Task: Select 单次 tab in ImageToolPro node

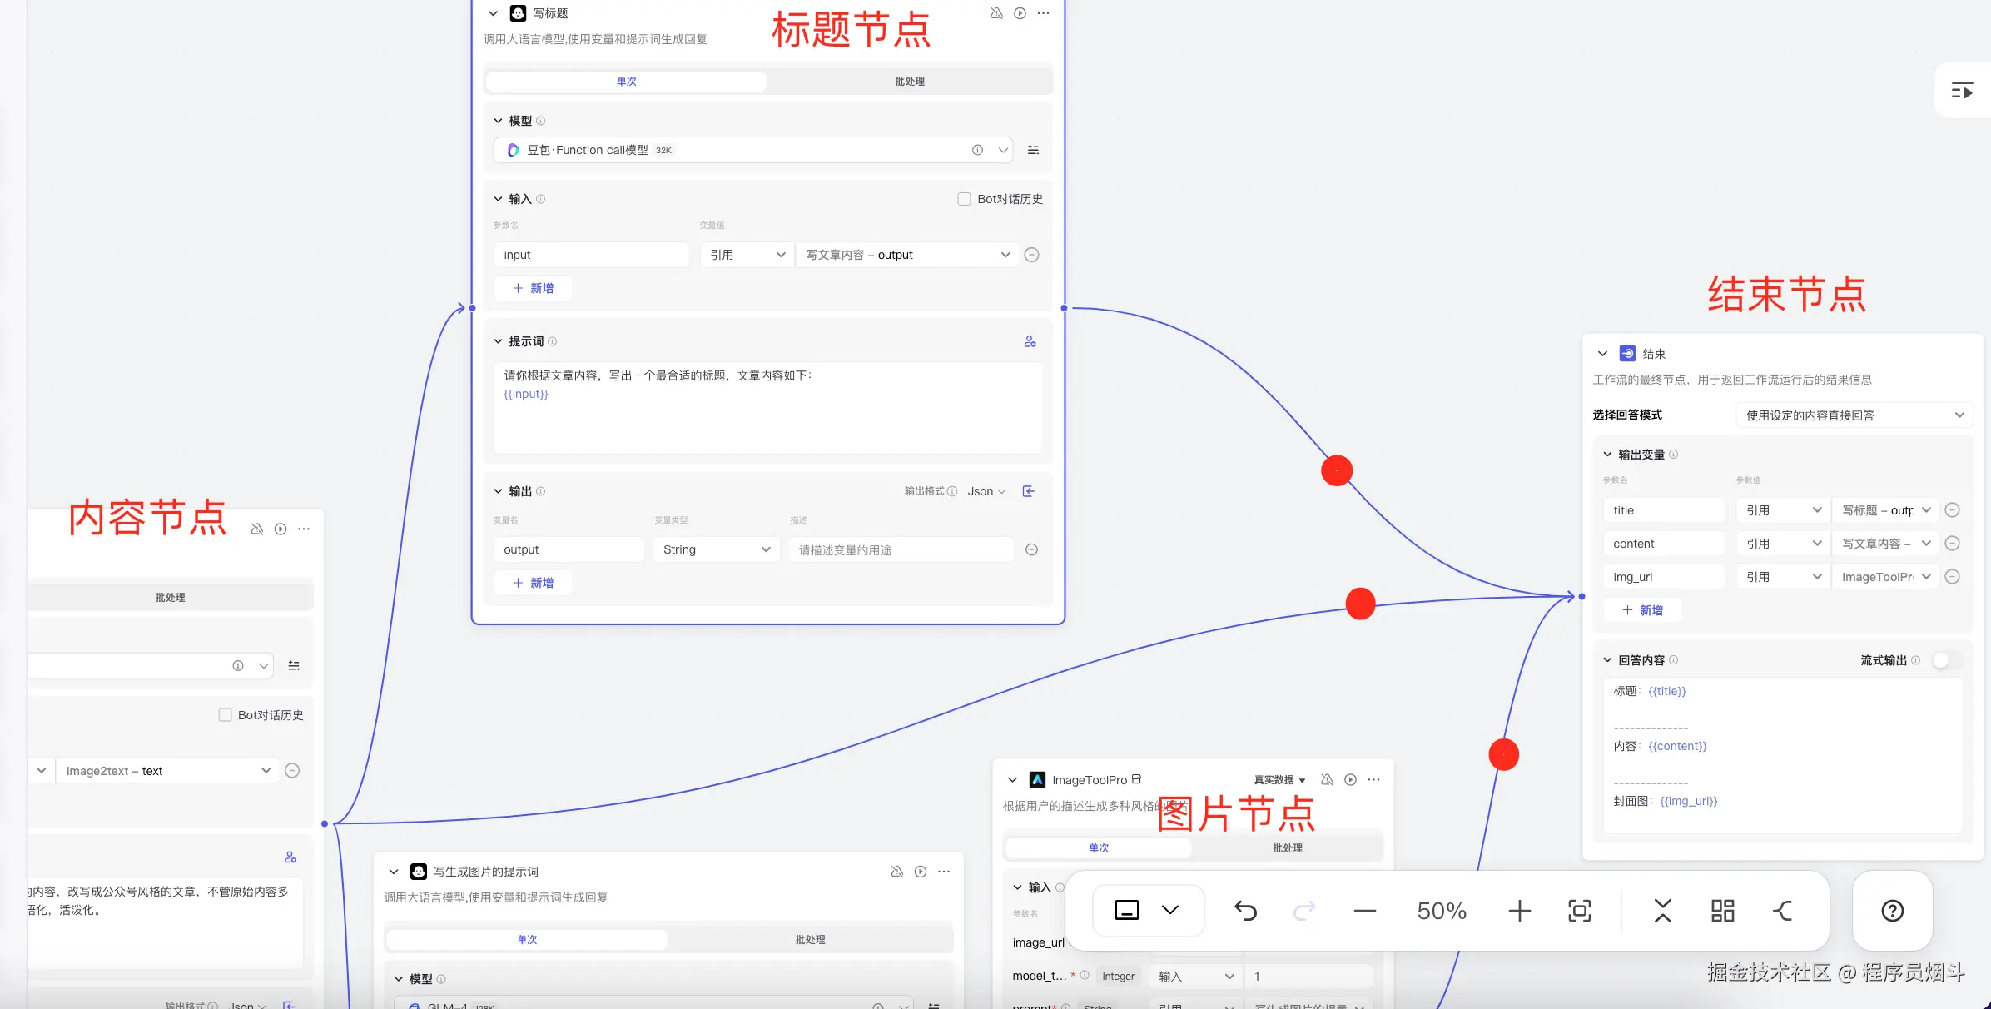Action: pos(1099,848)
